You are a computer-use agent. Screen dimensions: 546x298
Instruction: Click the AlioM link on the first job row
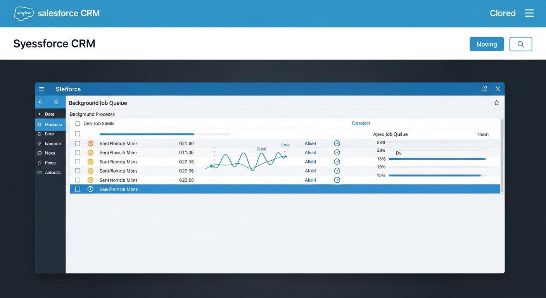coord(310,143)
